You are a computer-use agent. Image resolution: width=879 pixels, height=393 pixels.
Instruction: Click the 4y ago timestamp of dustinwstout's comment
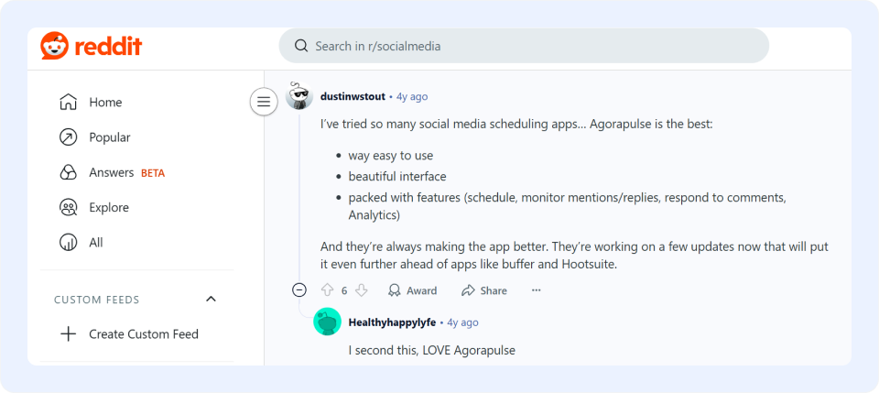click(412, 96)
